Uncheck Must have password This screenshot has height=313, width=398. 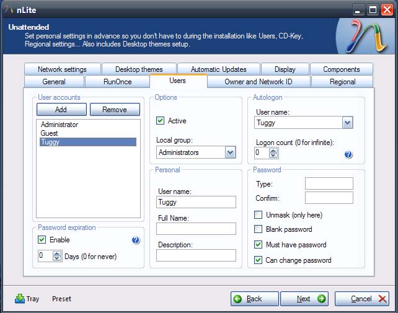(258, 244)
